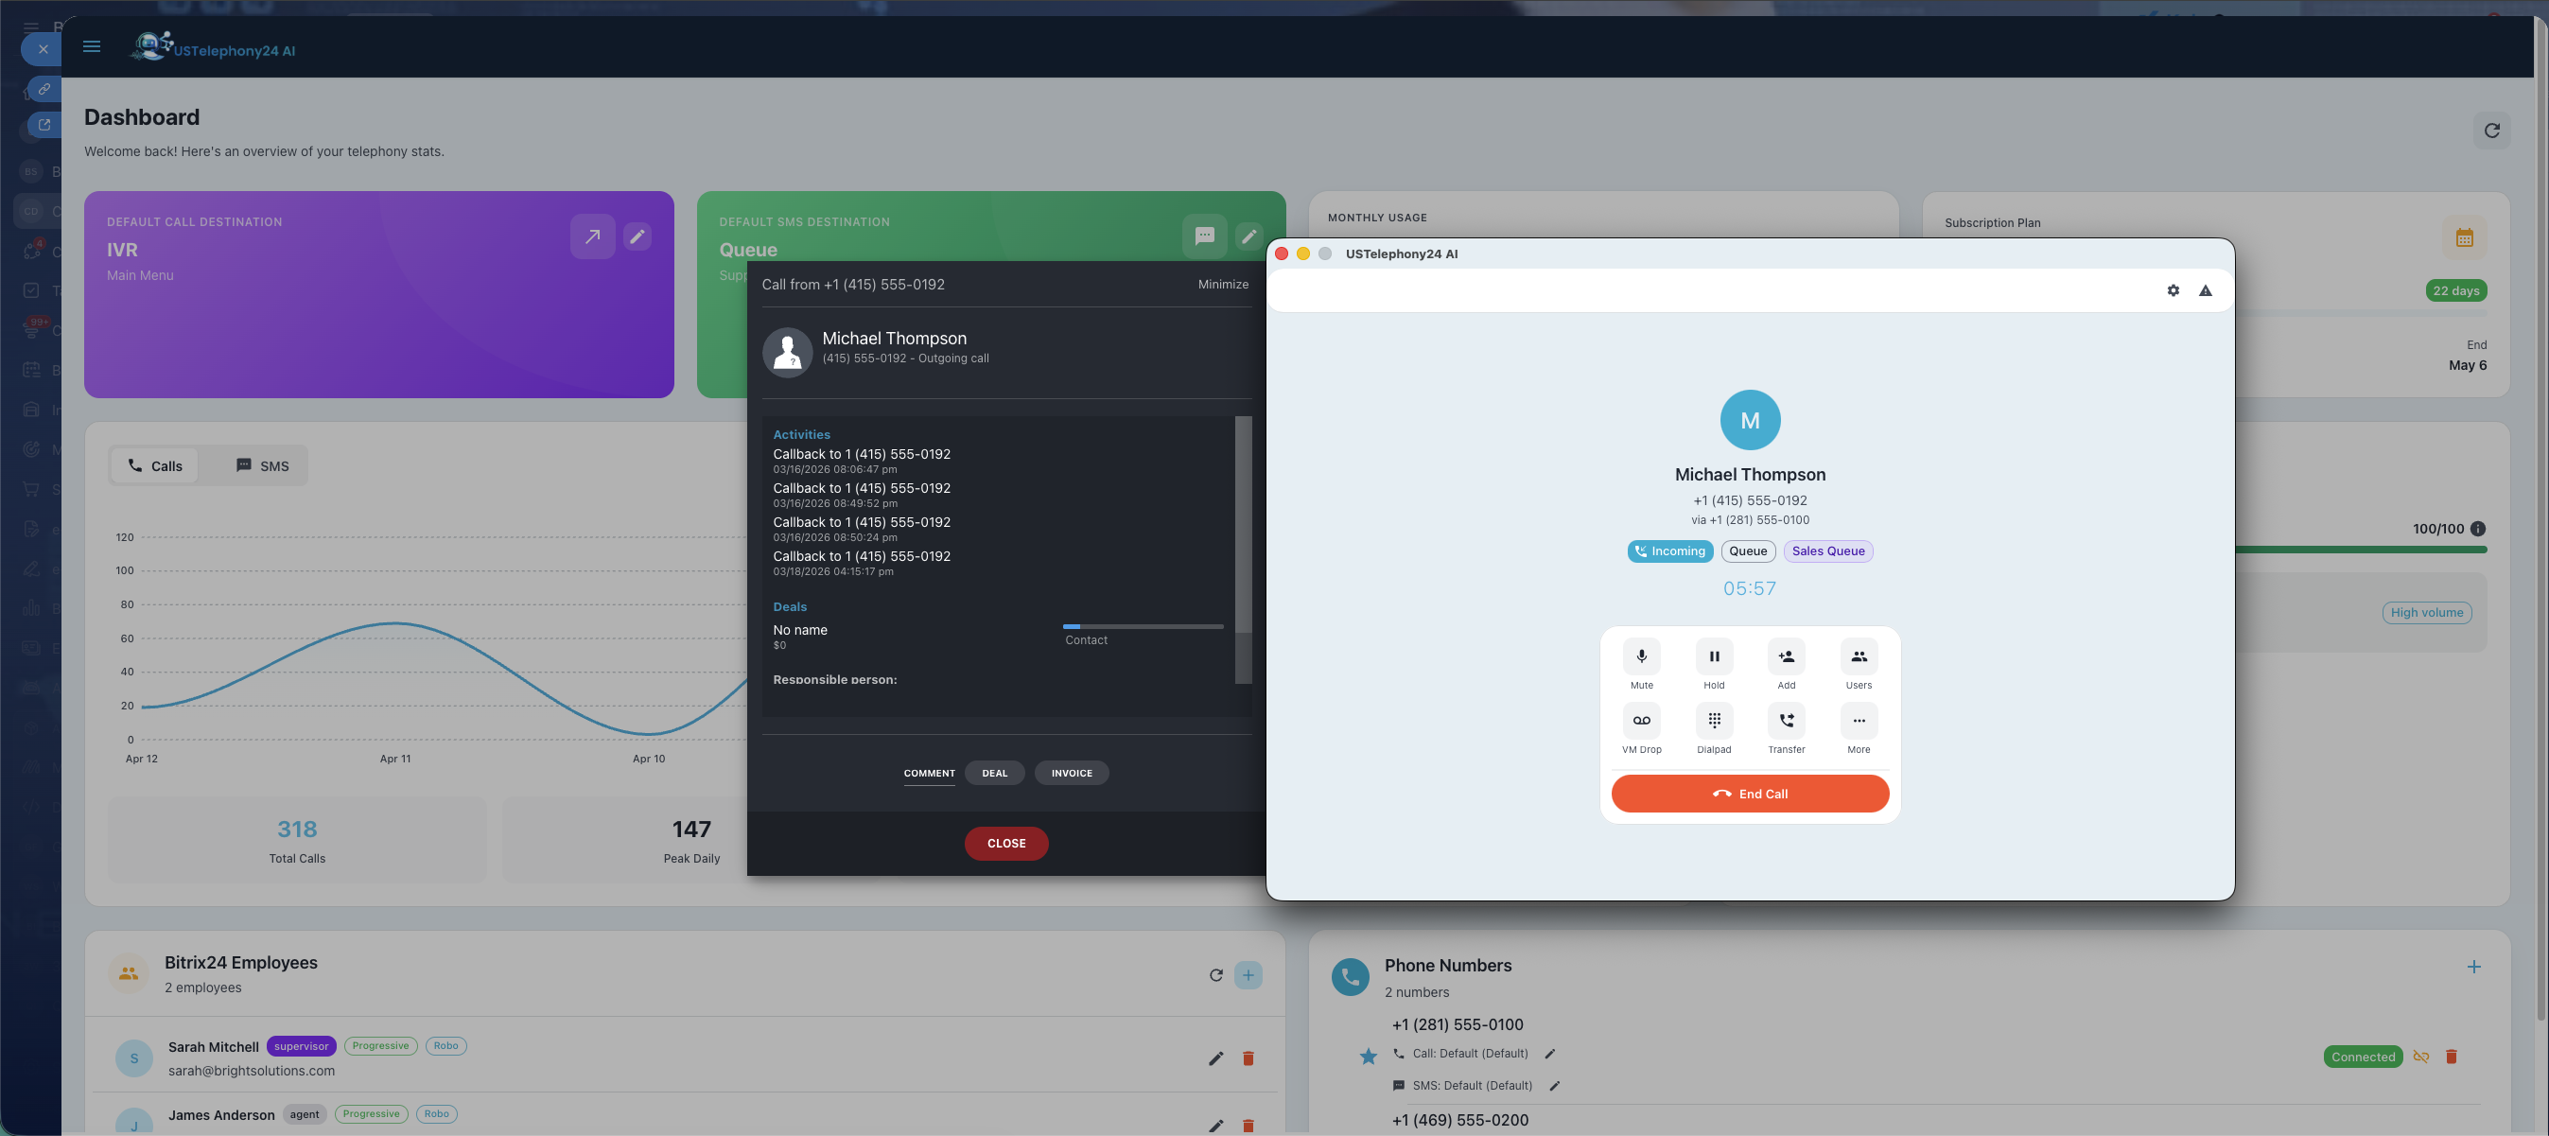Open softphone settings gear
Viewport: 2549px width, 1136px height.
tap(2172, 291)
